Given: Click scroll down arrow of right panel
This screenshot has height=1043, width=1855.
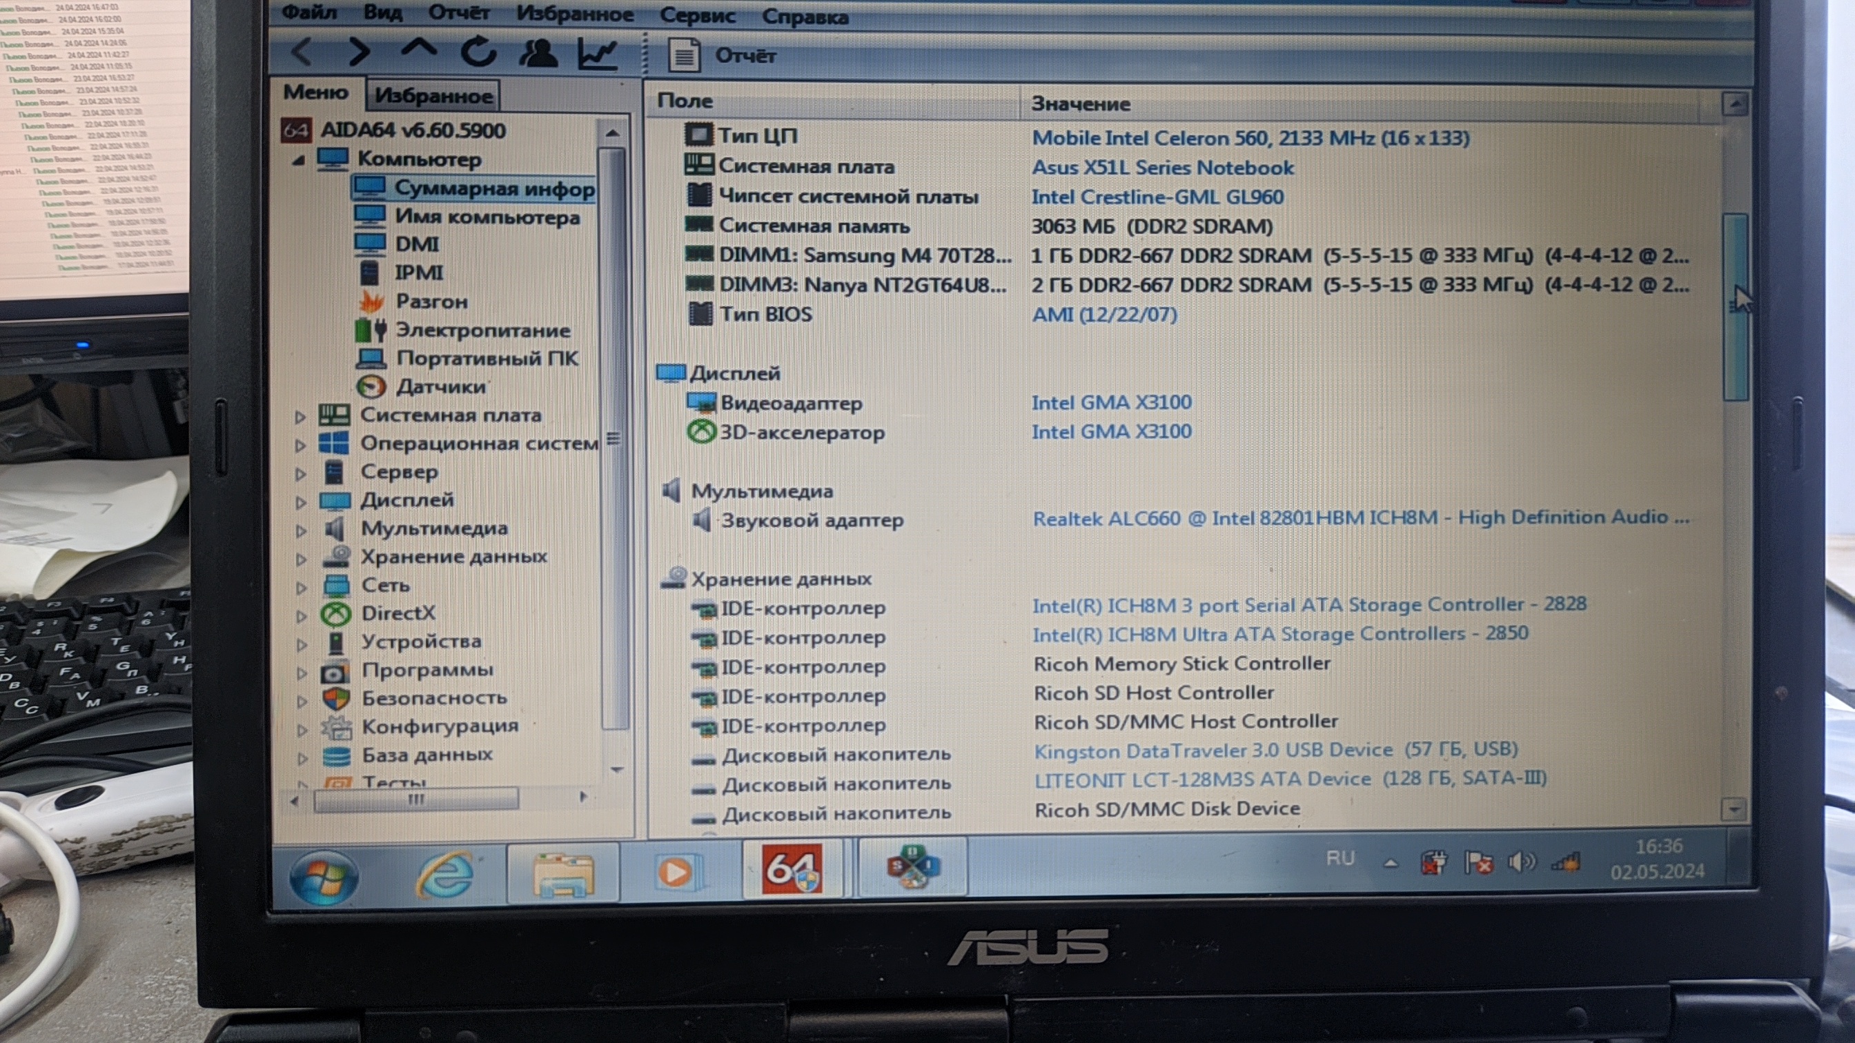Looking at the screenshot, I should point(1734,809).
